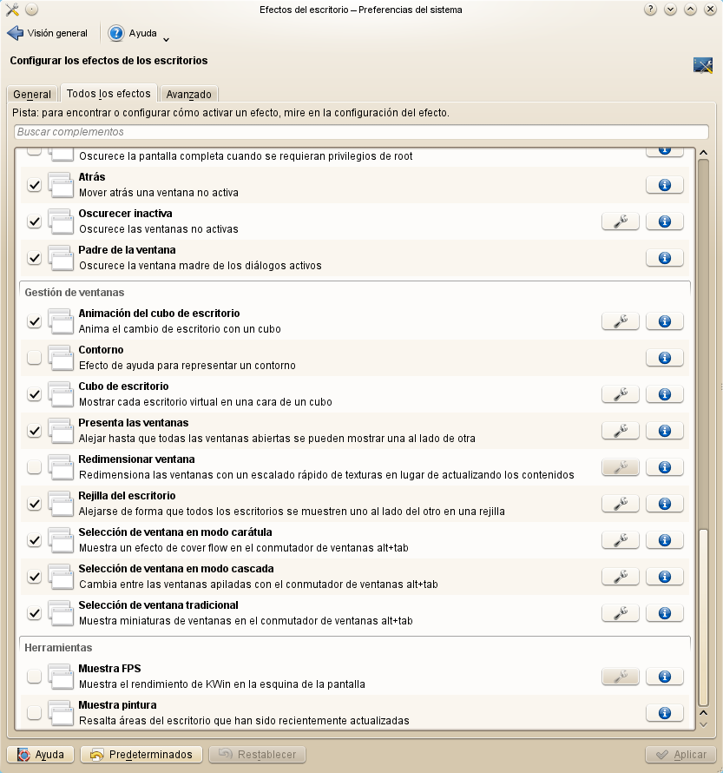Configure Presenta las ventanas effect

pos(620,431)
